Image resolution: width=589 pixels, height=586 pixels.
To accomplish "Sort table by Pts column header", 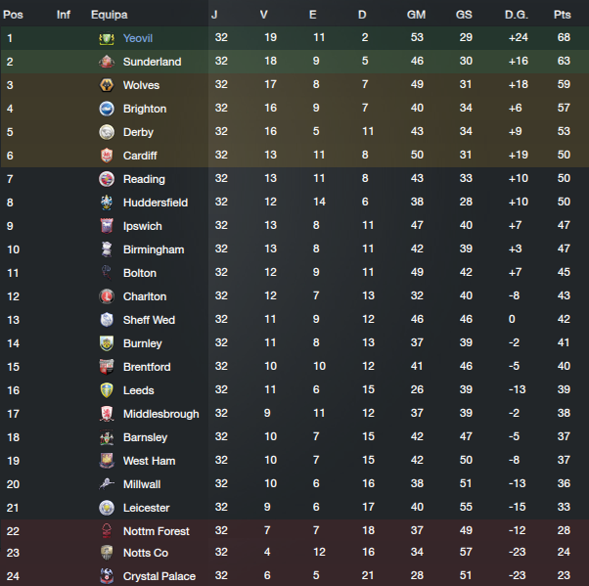I will 562,15.
